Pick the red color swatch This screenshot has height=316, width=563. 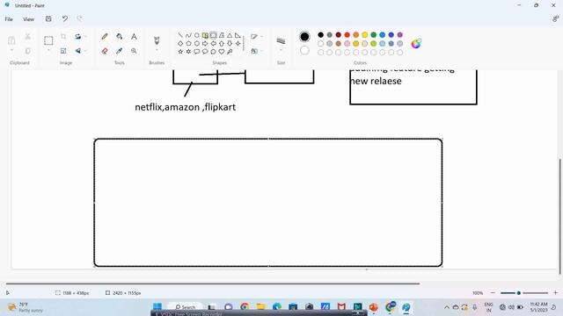point(347,35)
